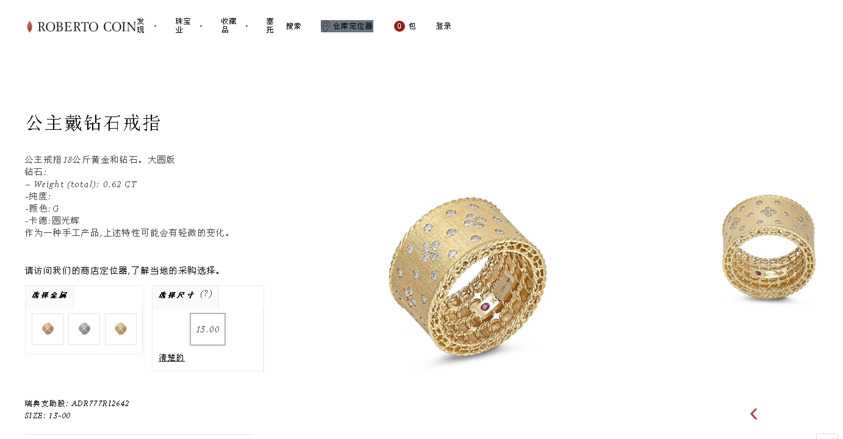Select the yellow gold metal option
This screenshot has width=843, height=439.
point(121,329)
